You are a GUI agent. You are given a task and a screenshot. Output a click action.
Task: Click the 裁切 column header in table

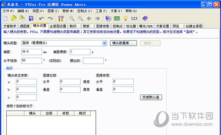pos(82,113)
